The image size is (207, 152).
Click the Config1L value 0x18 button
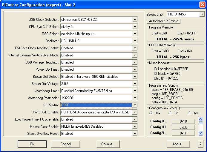(183, 121)
